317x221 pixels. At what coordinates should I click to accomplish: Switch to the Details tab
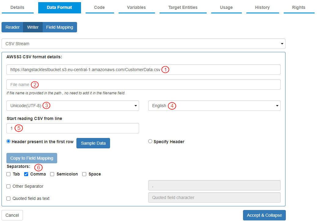[x=17, y=7]
